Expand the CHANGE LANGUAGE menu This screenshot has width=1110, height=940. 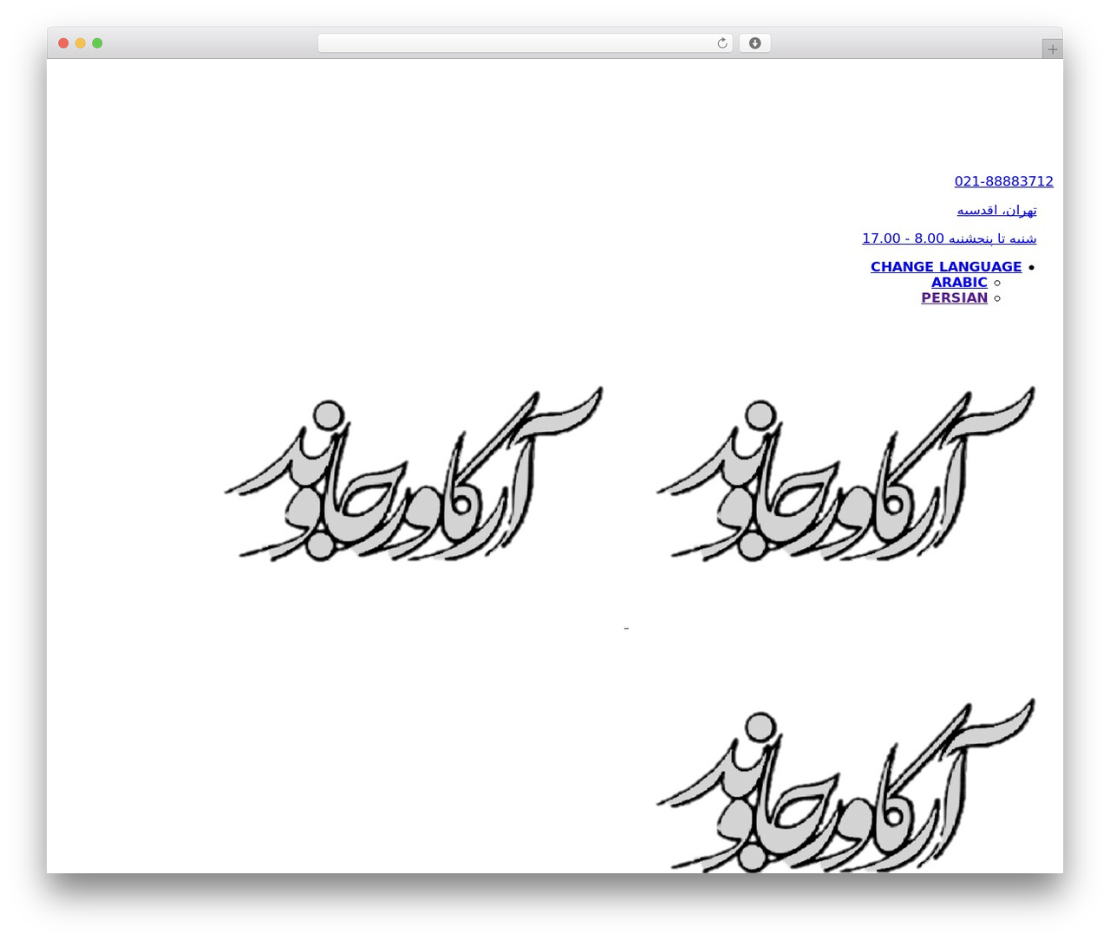point(946,267)
